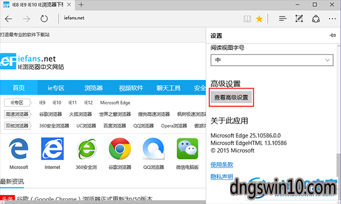The image size is (341, 204).
Task: Click the 双核浏览器 category tag
Action: [x=18, y=126]
